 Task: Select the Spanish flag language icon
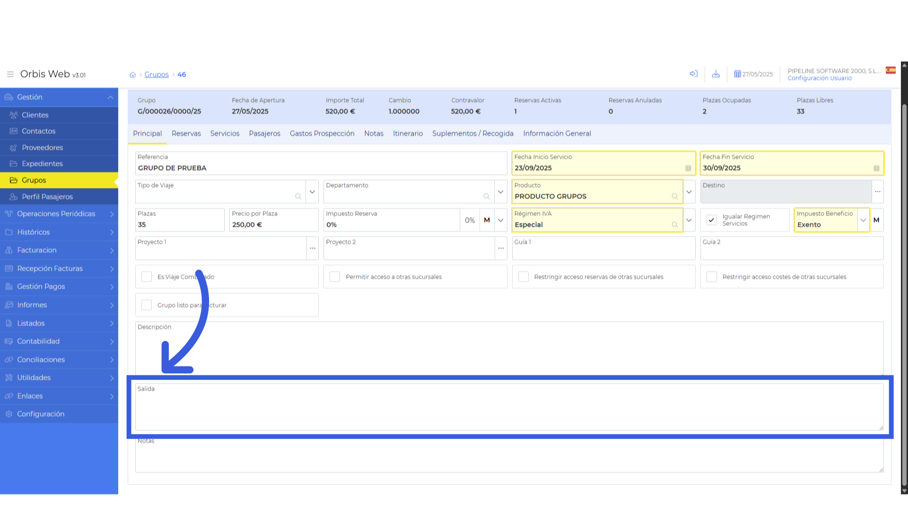(891, 70)
